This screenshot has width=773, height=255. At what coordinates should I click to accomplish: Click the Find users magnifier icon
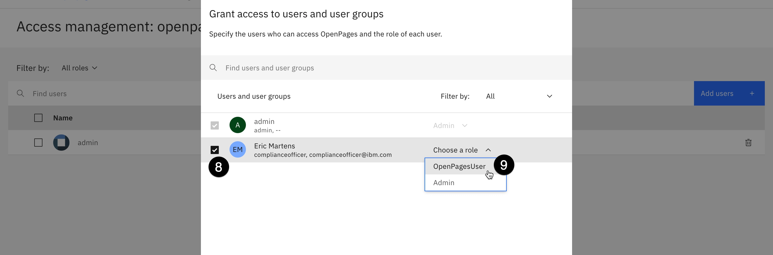tap(20, 93)
